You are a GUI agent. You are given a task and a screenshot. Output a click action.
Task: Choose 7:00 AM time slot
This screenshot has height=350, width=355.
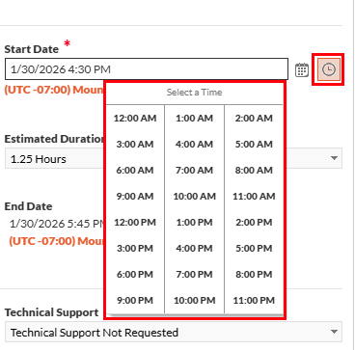pos(194,171)
